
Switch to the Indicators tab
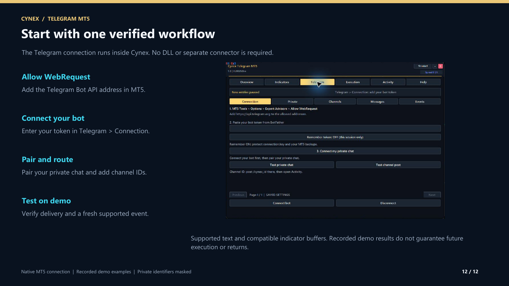pos(282,82)
